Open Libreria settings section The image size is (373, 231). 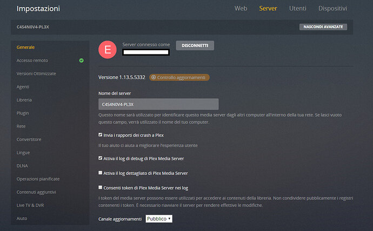point(24,100)
